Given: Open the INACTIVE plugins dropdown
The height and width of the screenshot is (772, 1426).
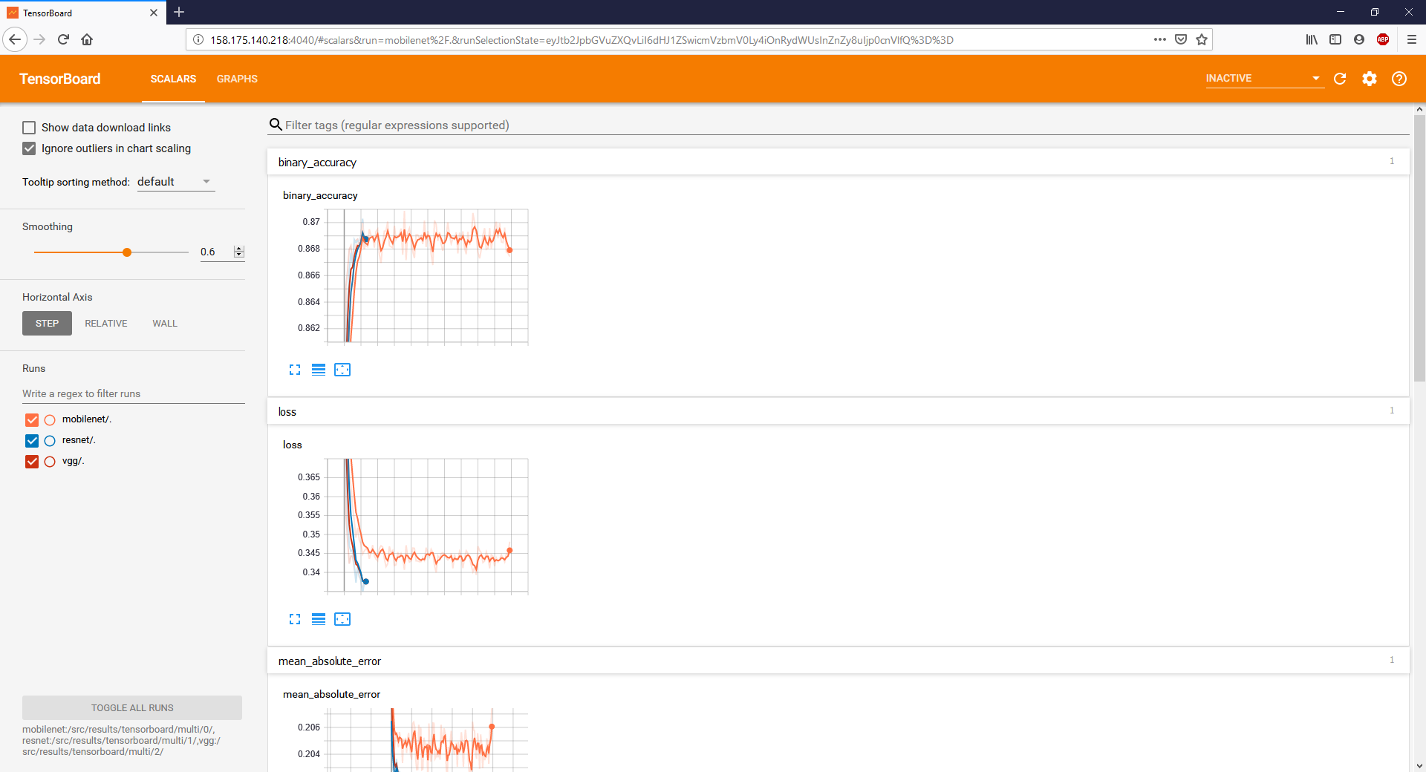Looking at the screenshot, I should (1264, 78).
